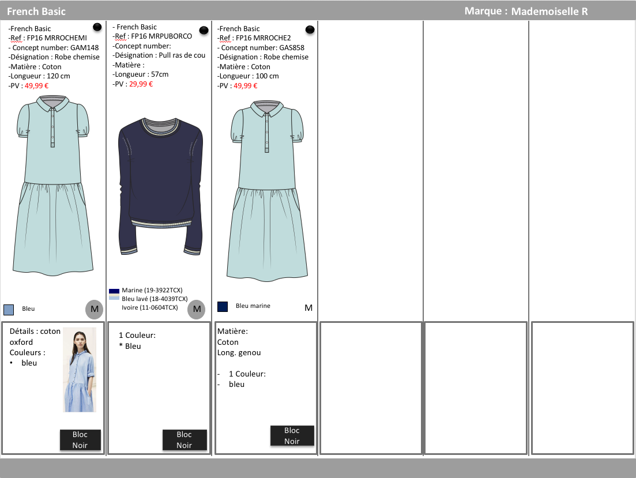This screenshot has height=478, width=636.
Task: Click the red 49,99 € price on third card
Action: pos(246,86)
